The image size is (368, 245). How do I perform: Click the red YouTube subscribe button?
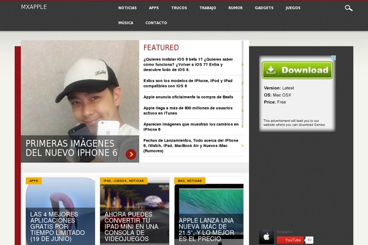(x=290, y=240)
